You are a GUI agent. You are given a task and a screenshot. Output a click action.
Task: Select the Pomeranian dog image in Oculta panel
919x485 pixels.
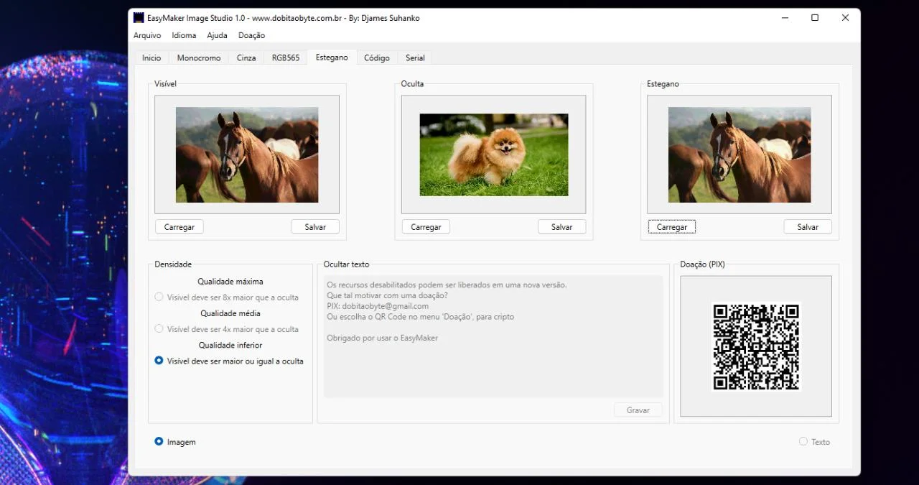[x=494, y=155]
